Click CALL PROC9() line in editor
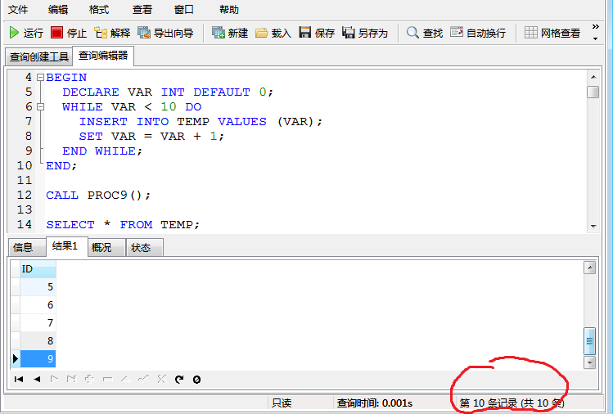Screen dimensions: 613x414 coord(98,195)
